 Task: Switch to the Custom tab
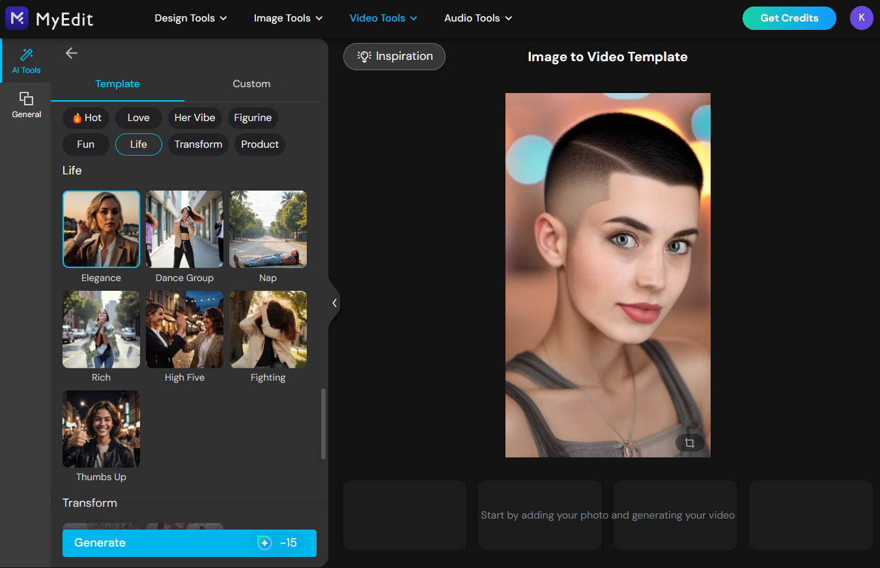(x=251, y=83)
